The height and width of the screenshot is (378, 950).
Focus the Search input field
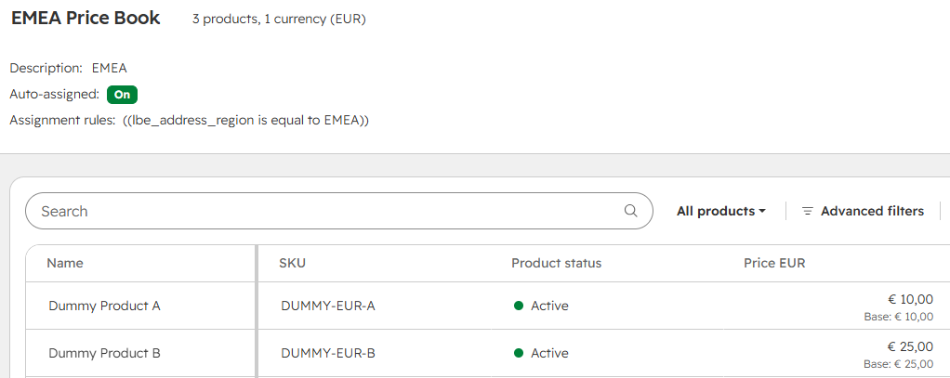[x=338, y=211]
